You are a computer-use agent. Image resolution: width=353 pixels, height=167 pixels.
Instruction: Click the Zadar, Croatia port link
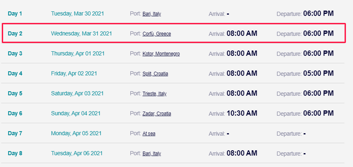pos(157,114)
